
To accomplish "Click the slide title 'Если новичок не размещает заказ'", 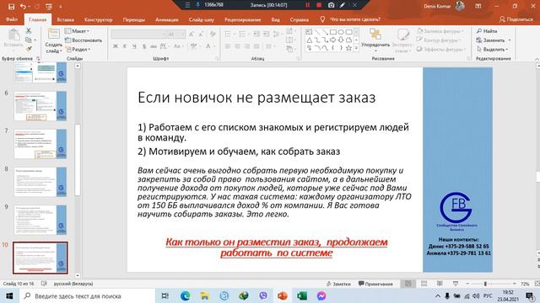I will [256, 98].
